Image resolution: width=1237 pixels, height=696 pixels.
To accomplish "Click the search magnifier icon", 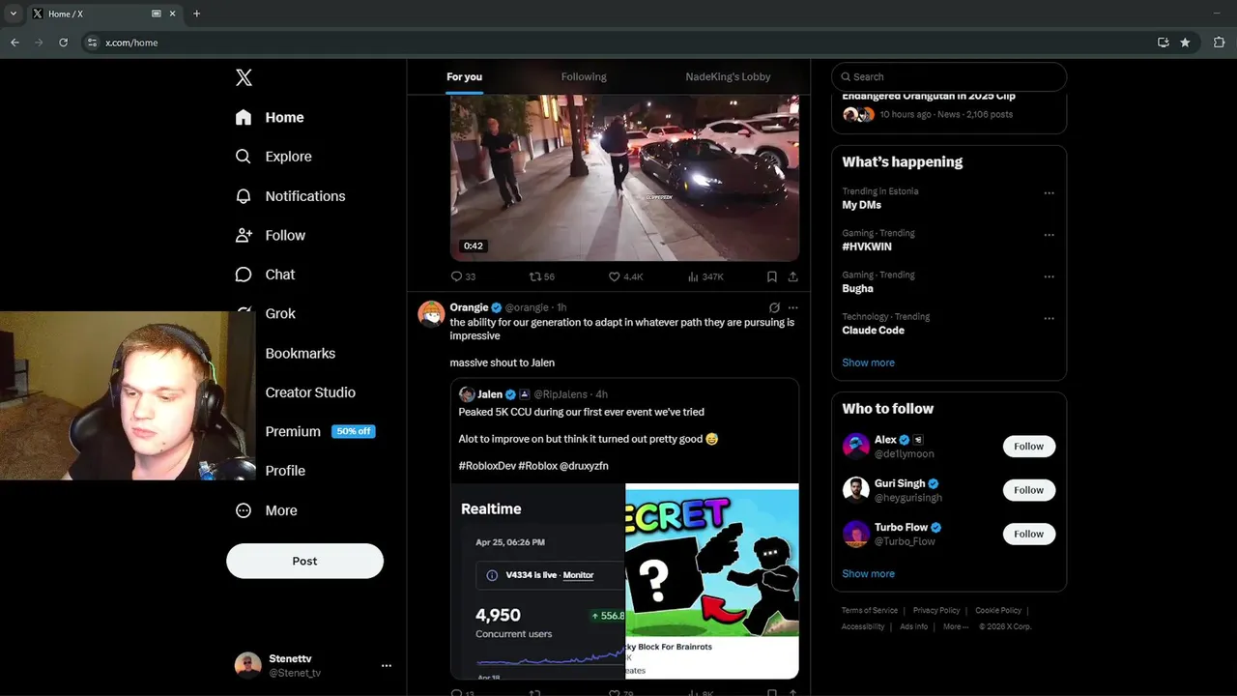I will pyautogui.click(x=847, y=76).
